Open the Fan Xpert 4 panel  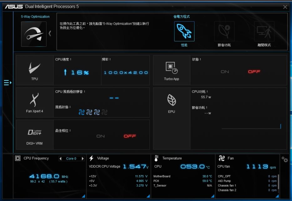click(x=34, y=102)
